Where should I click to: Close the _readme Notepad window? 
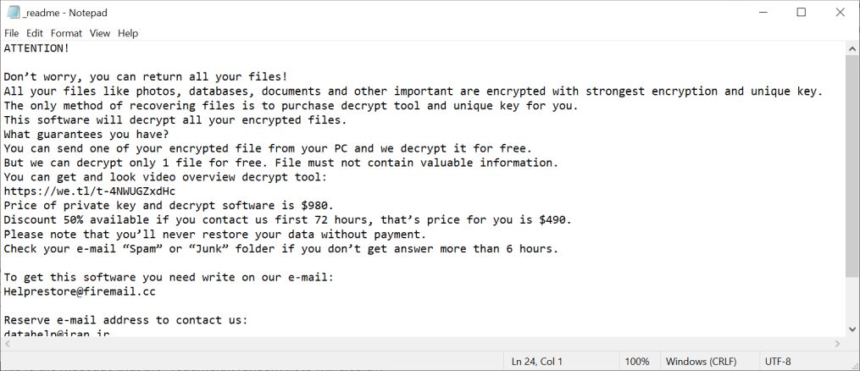coord(840,12)
